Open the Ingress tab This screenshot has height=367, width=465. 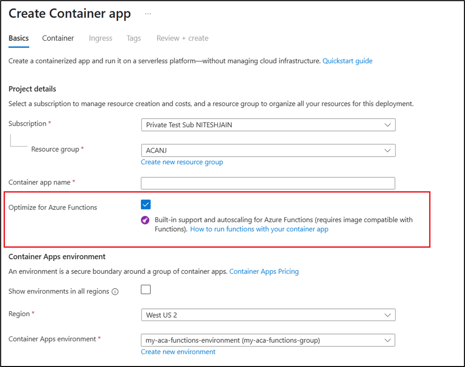coord(100,38)
